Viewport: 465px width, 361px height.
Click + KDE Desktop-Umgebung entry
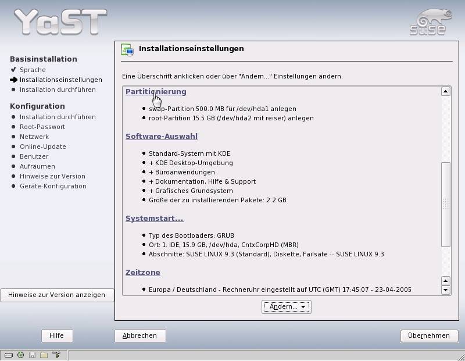[x=191, y=163]
